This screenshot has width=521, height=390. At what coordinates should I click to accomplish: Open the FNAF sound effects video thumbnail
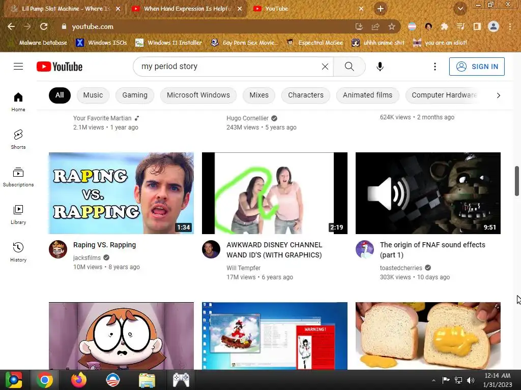click(x=428, y=193)
